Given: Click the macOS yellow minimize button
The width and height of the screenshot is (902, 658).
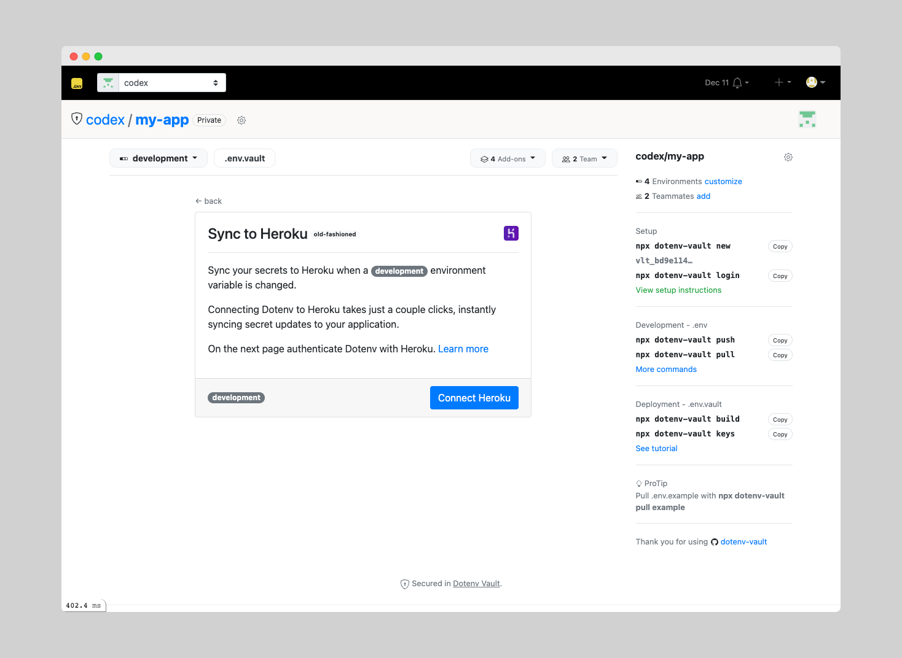Looking at the screenshot, I should (x=86, y=56).
